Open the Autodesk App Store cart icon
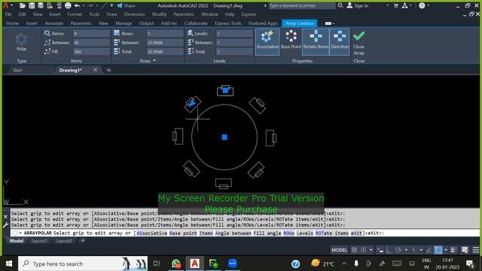Screen dimensions: 482x271 (x=396, y=5)
